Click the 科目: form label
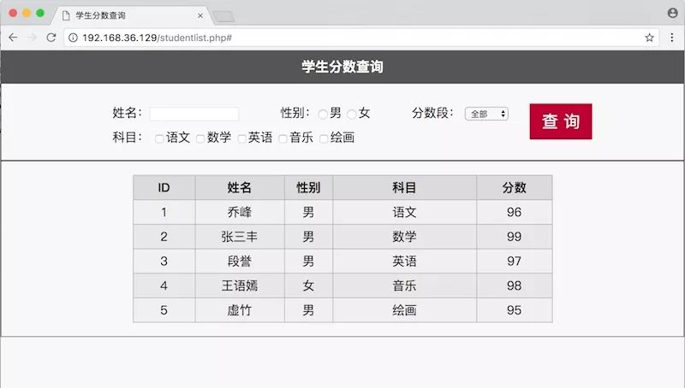The image size is (685, 388). coord(127,138)
